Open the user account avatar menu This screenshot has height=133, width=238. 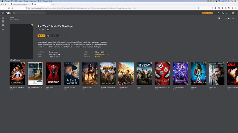[233, 13]
